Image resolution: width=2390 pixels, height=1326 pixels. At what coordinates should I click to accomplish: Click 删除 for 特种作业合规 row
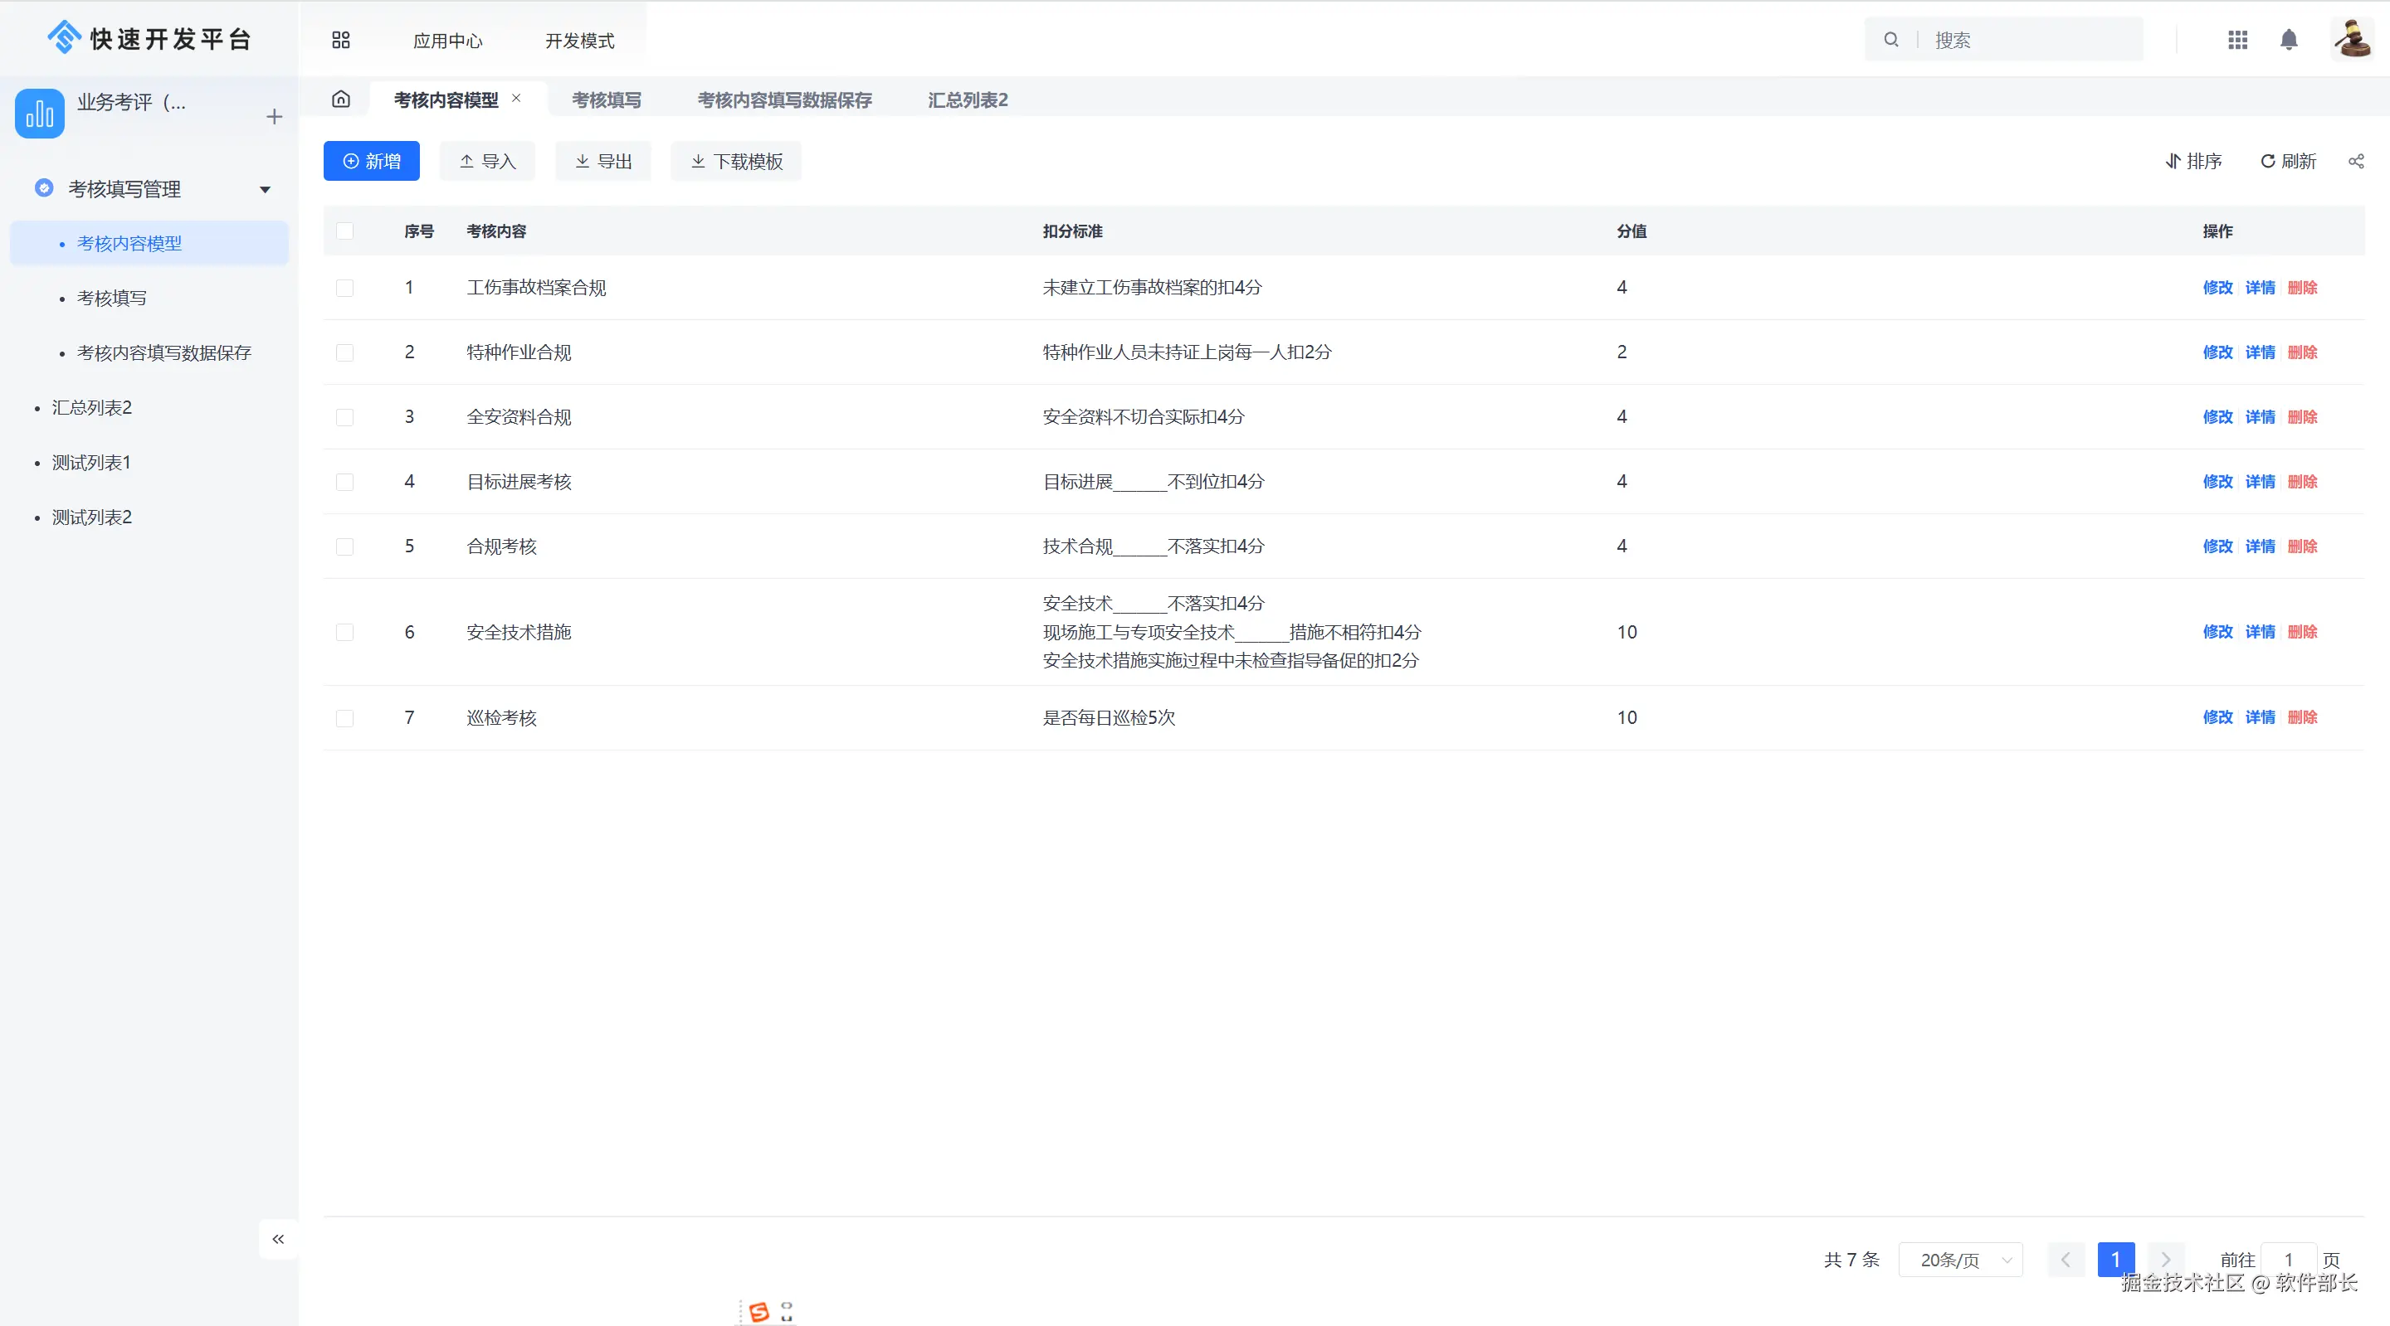pos(2302,352)
